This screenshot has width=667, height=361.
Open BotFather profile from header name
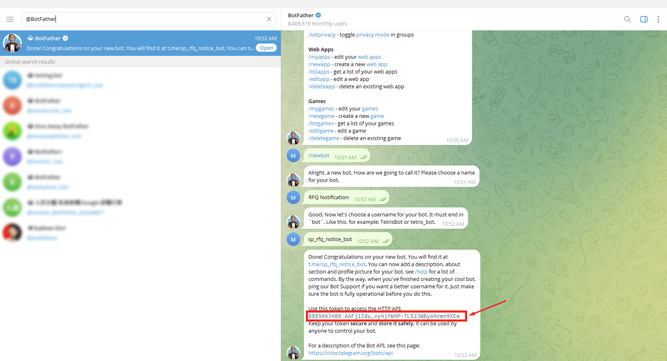point(301,15)
